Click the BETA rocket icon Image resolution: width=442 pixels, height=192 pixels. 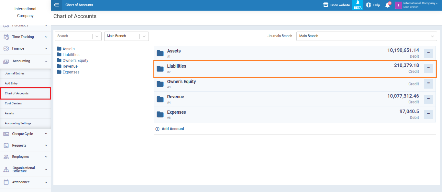(358, 3)
